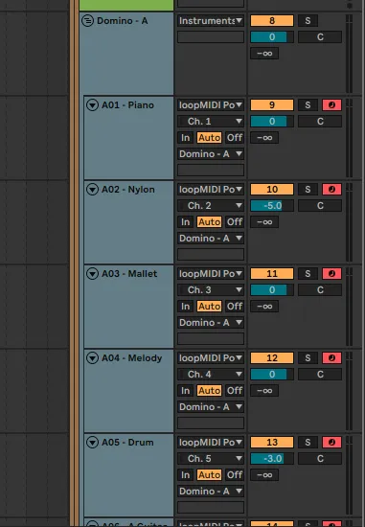Set A03 - Mallet monitoring to In

coord(186,307)
